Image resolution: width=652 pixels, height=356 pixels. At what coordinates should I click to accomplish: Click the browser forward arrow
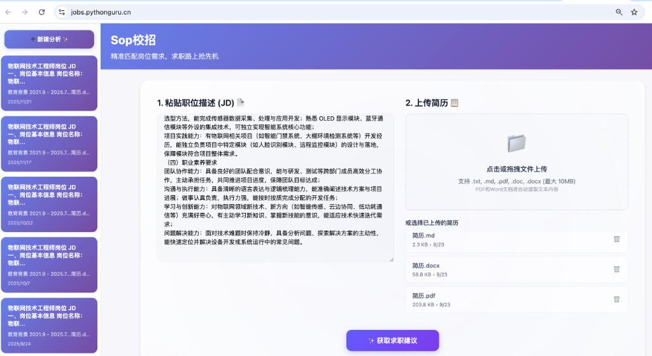[25, 12]
